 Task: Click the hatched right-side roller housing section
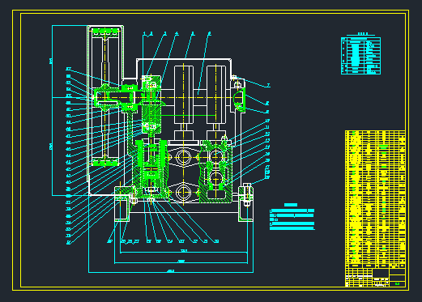[x=215, y=172]
